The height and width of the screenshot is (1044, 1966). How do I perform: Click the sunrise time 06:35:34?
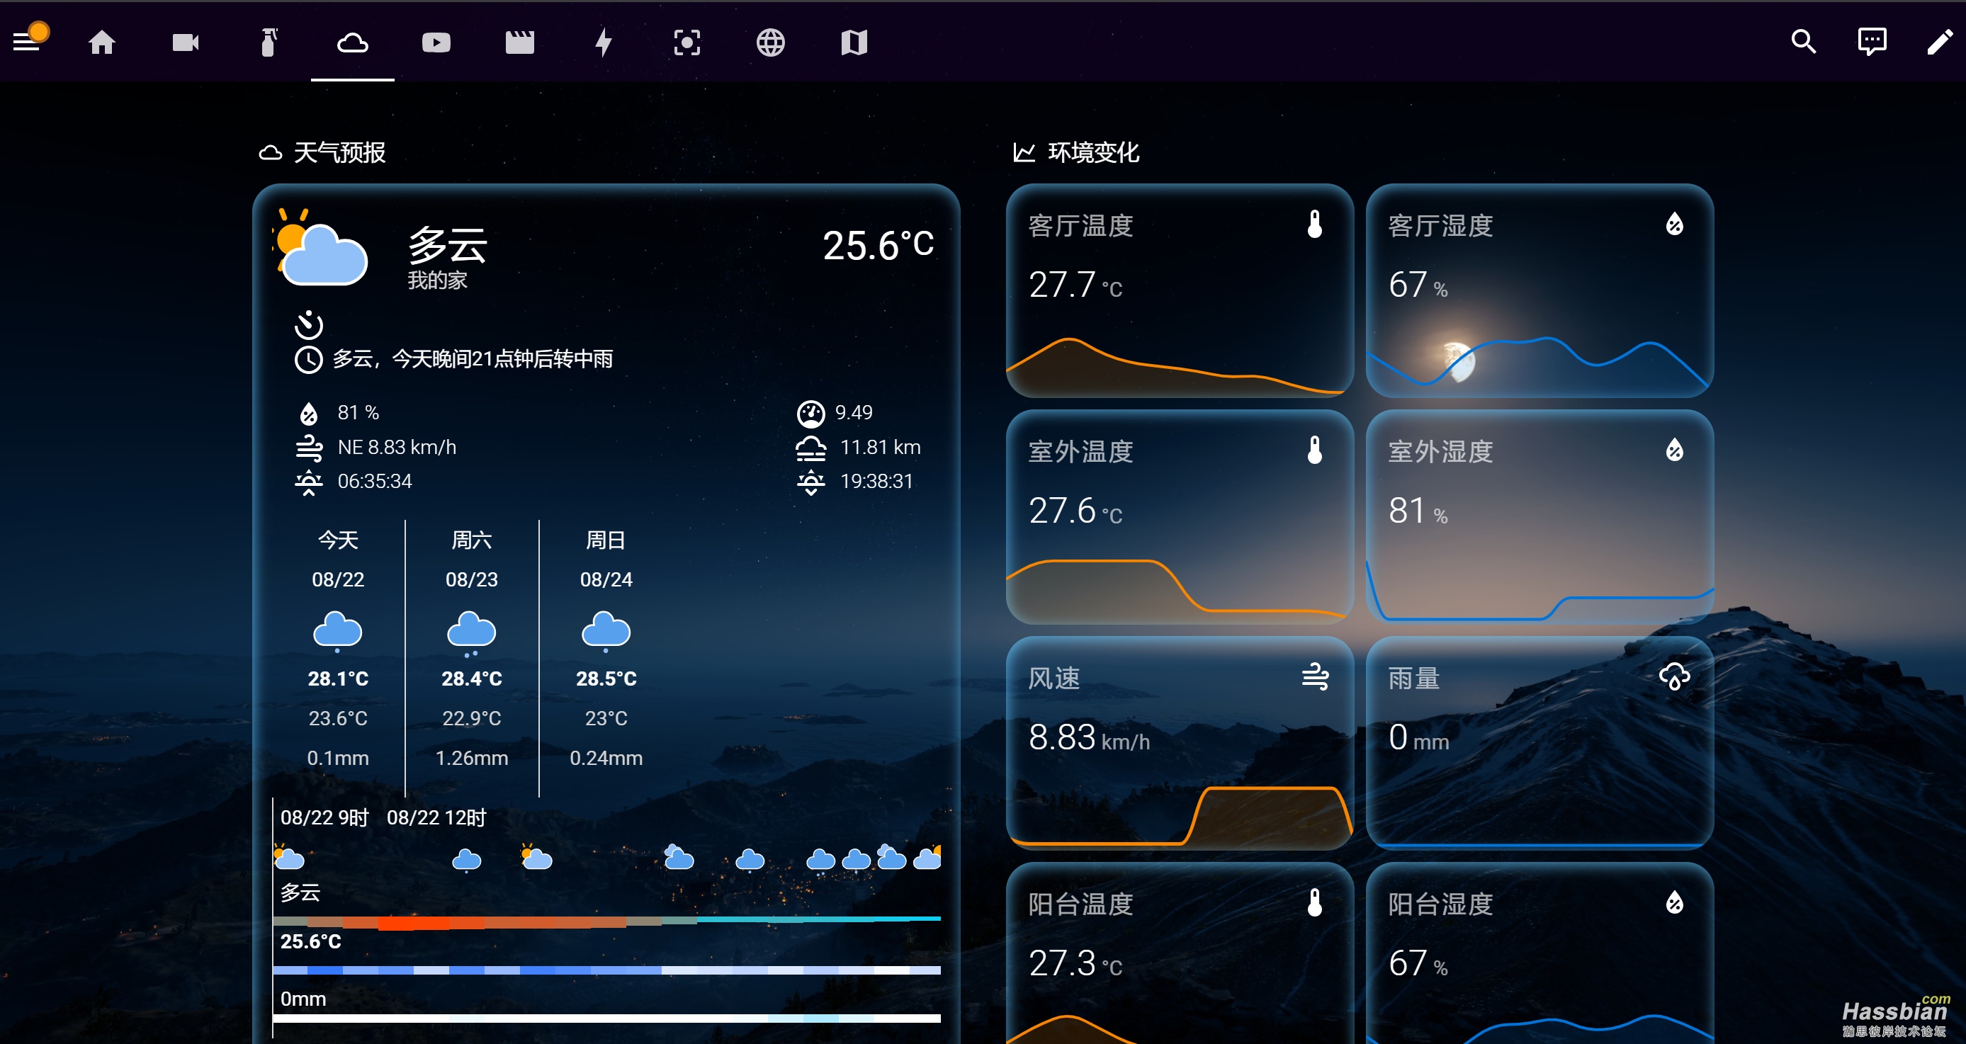375,482
